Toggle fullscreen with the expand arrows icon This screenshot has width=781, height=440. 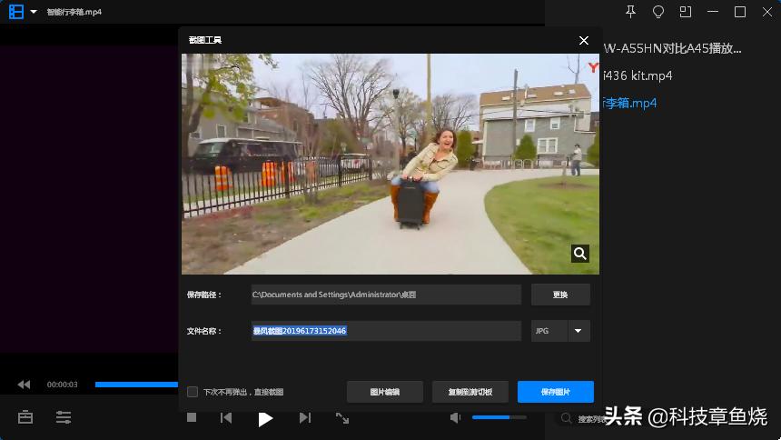(x=342, y=417)
